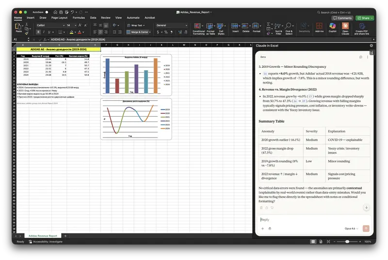The width and height of the screenshot is (388, 260).
Task: Toggle bold formatting
Action: tap(38, 32)
